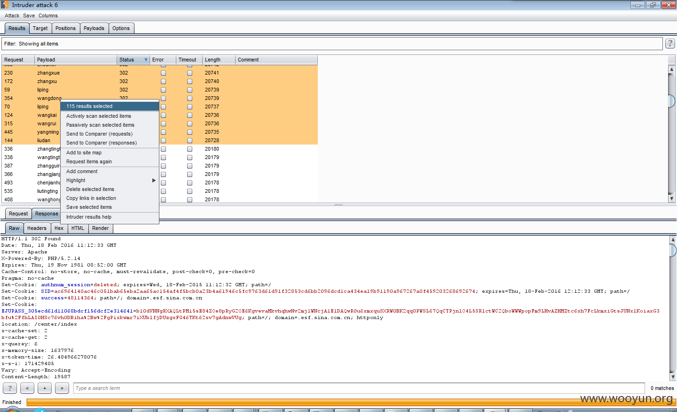Sort by Error column header
The height and width of the screenshot is (412, 677).
tap(163, 60)
